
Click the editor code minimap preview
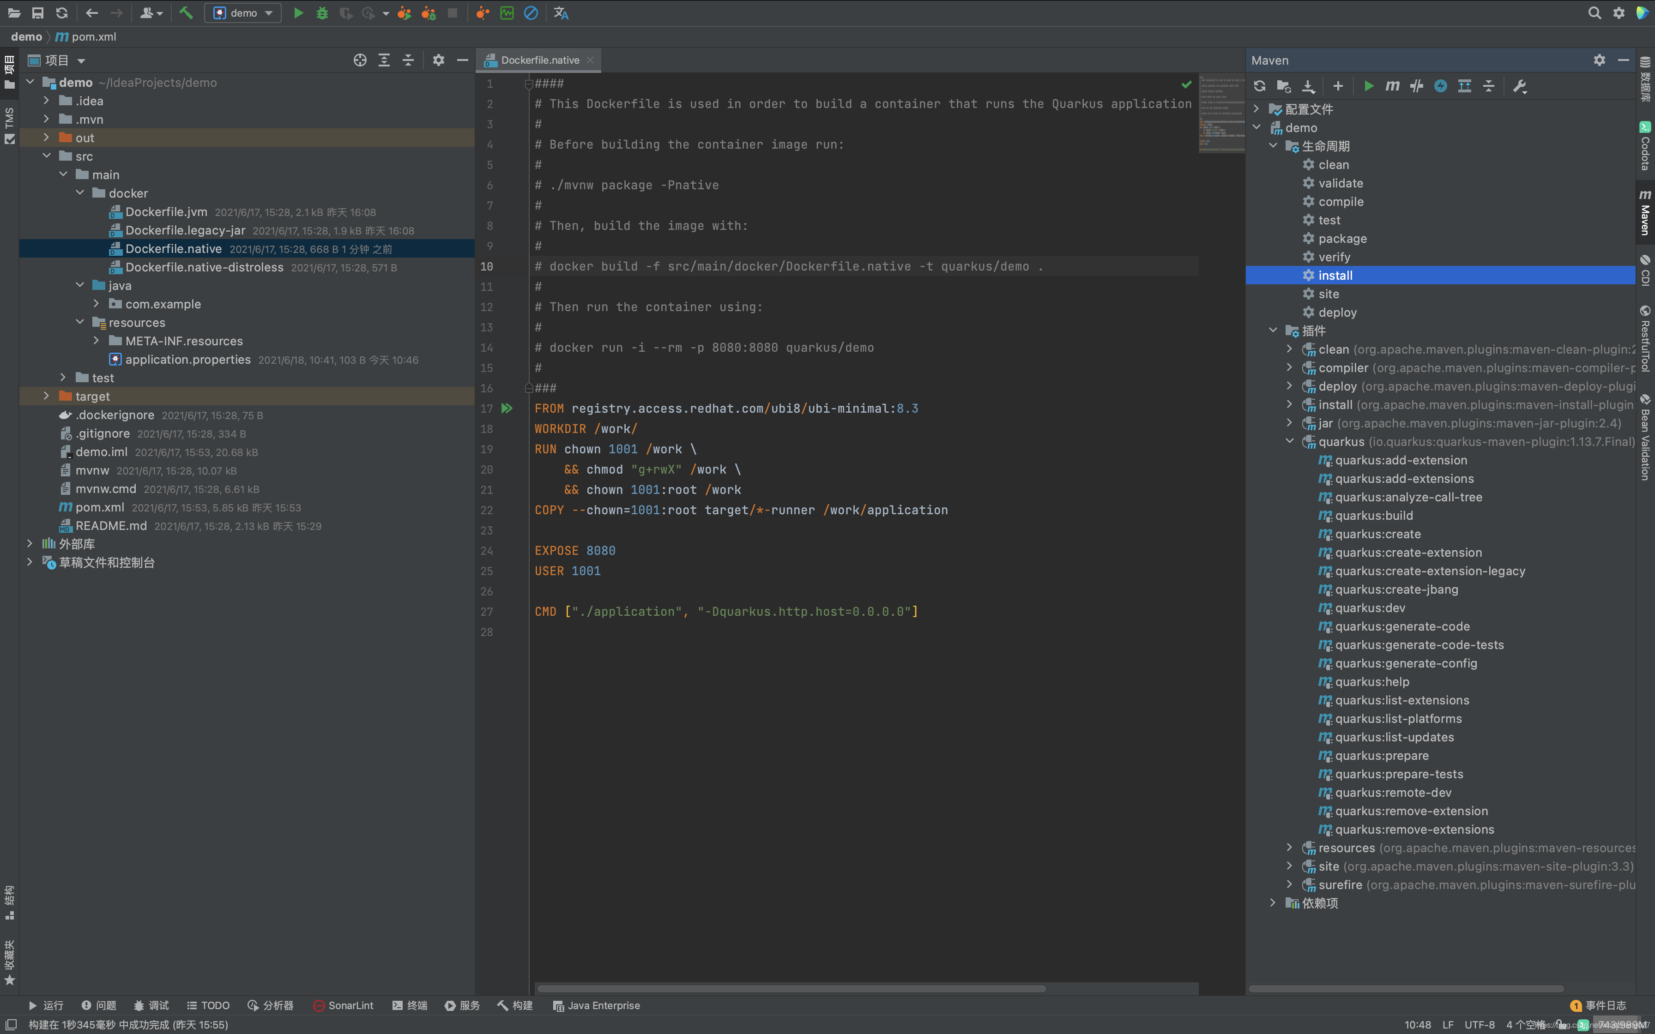[x=1221, y=113]
